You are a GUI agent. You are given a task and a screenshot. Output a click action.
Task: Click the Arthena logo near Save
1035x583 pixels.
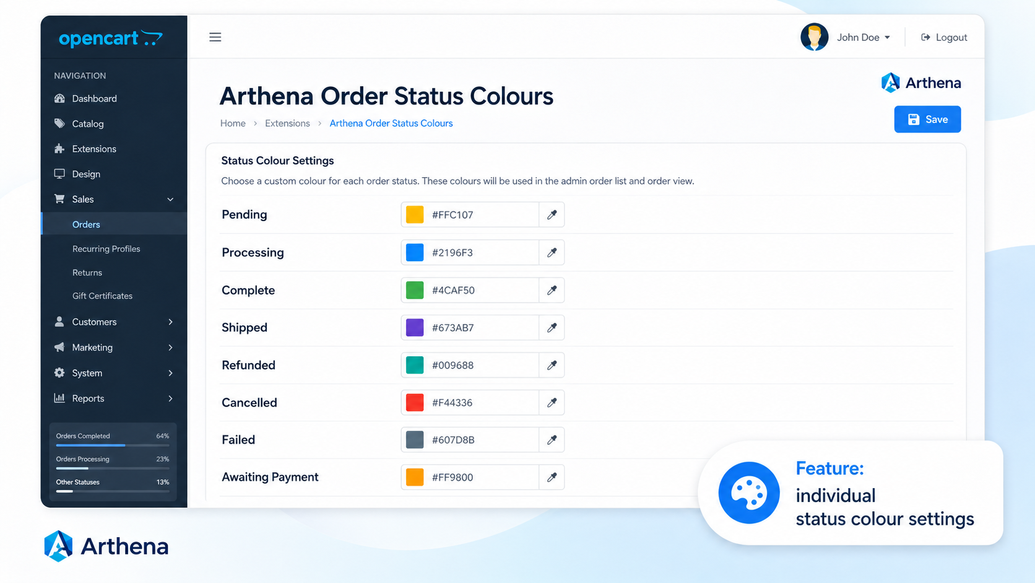click(x=921, y=82)
